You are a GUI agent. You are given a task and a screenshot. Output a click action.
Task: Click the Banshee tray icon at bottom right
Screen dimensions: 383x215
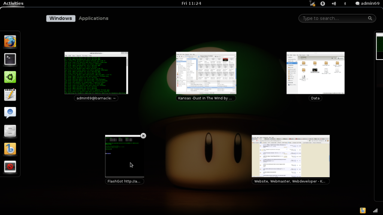[x=363, y=211]
